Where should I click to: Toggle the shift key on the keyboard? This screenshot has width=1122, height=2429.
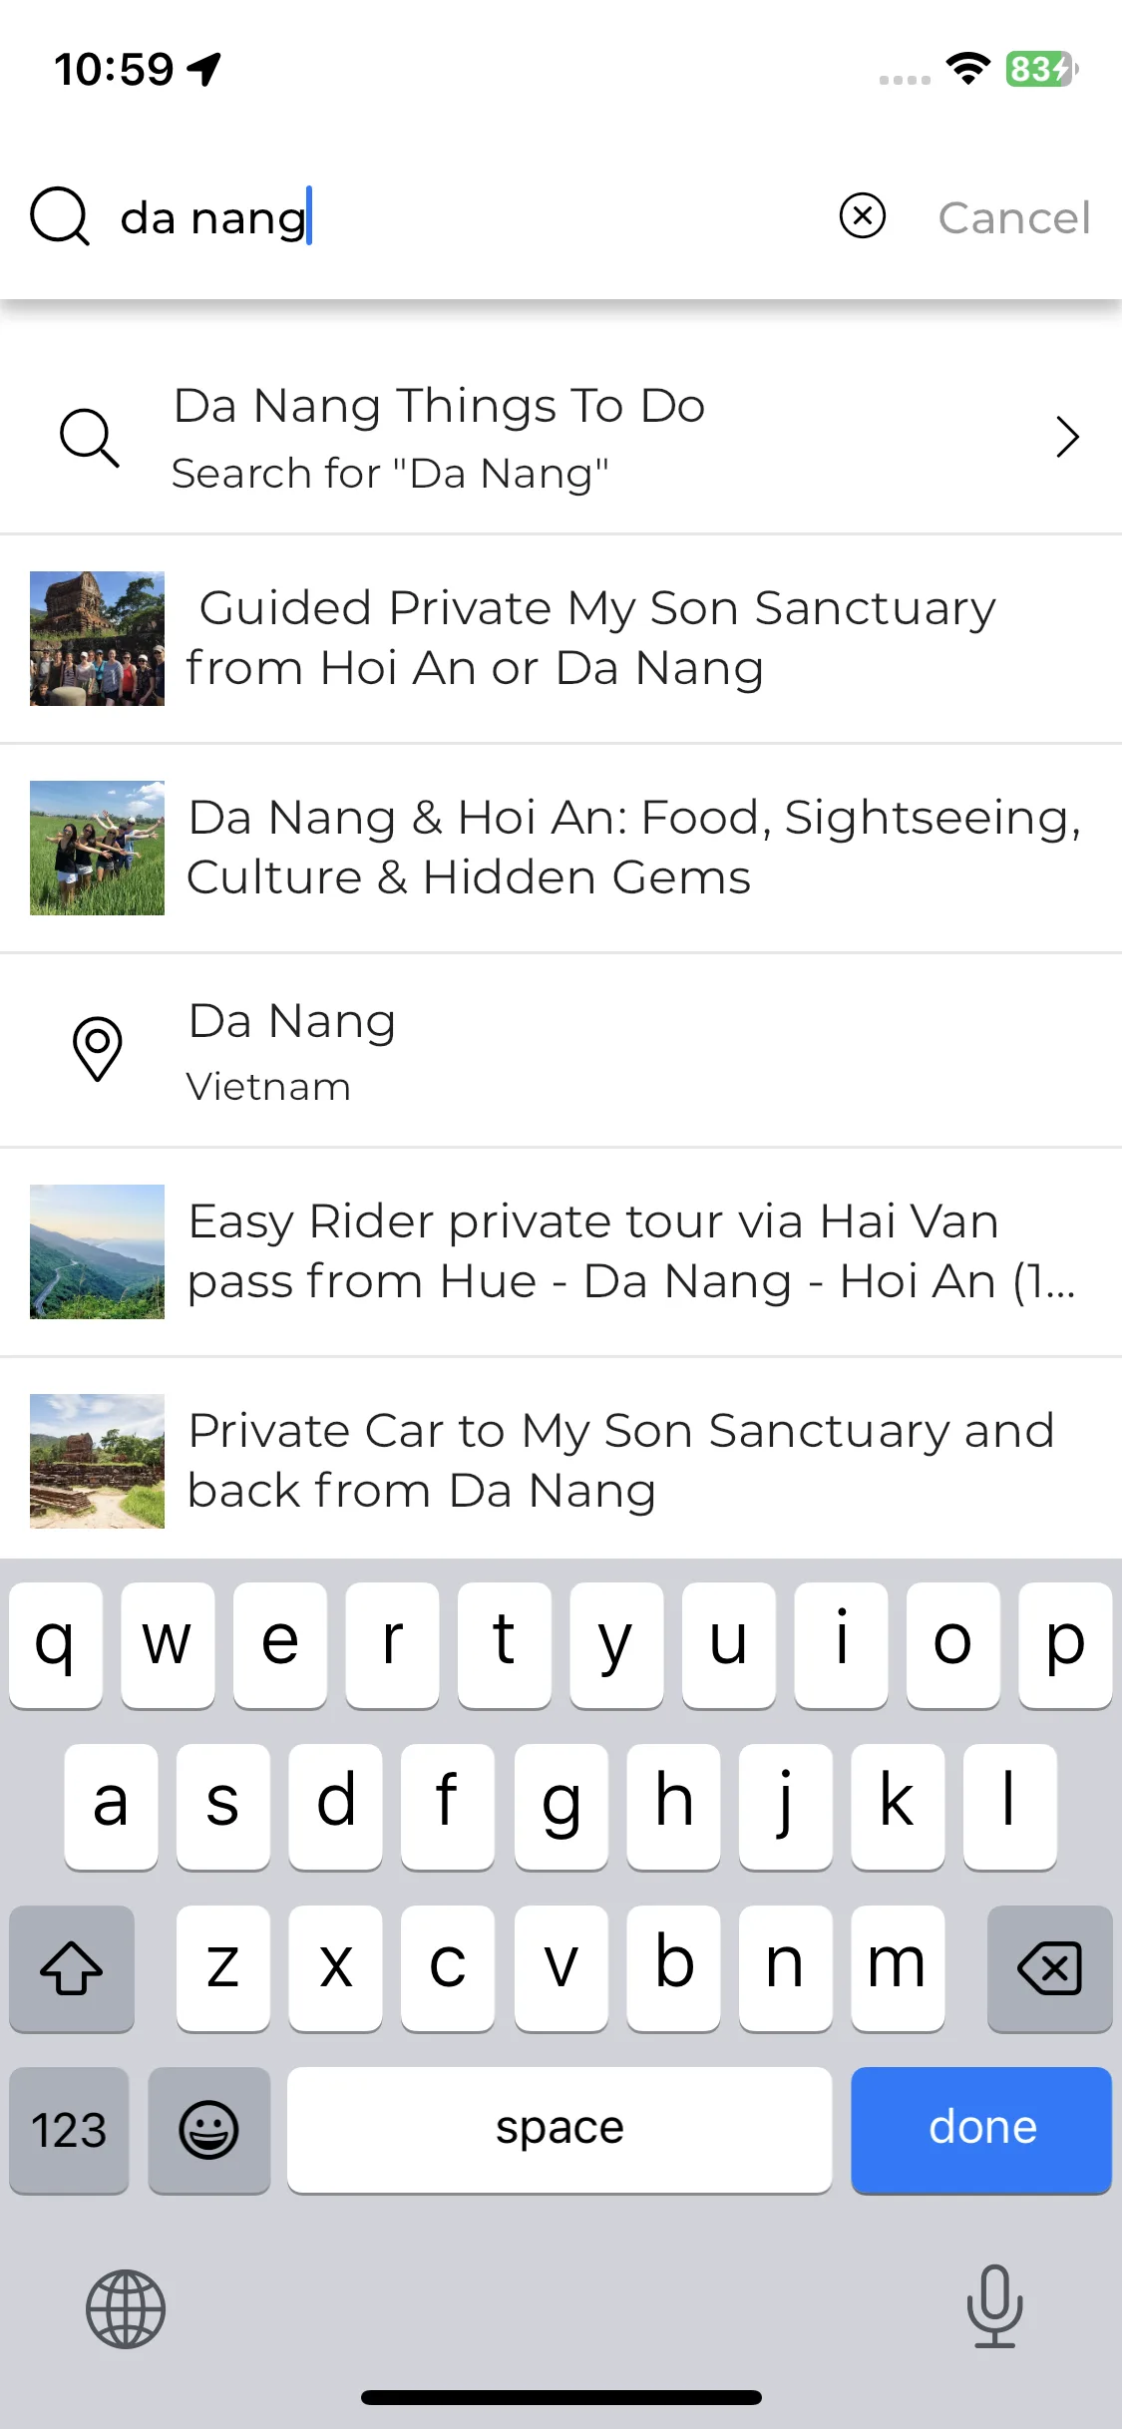(x=72, y=1968)
